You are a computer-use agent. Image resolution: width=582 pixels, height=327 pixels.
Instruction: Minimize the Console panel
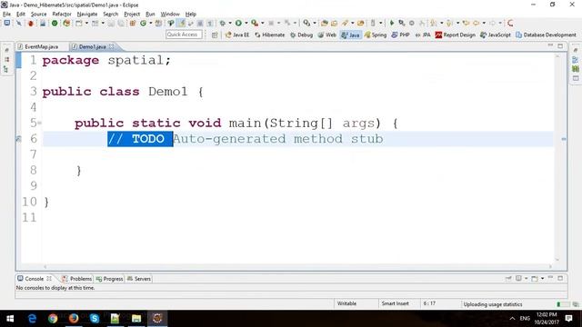click(x=550, y=278)
